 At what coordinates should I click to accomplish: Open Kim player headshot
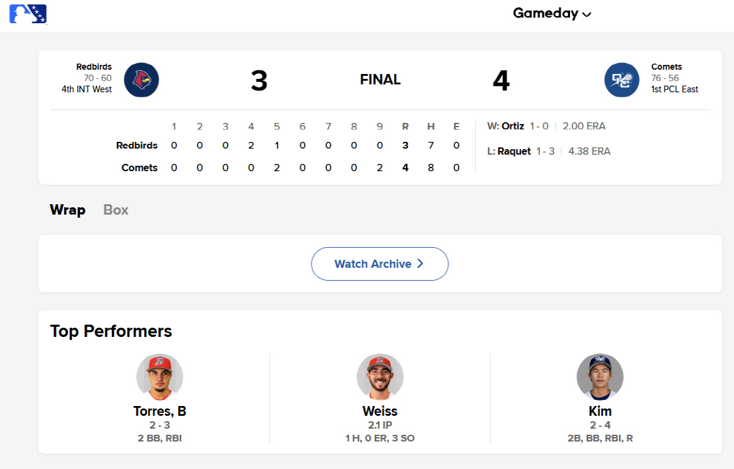point(600,377)
